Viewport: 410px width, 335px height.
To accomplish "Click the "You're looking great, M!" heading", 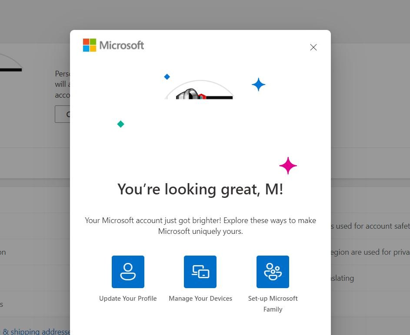I will click(200, 189).
